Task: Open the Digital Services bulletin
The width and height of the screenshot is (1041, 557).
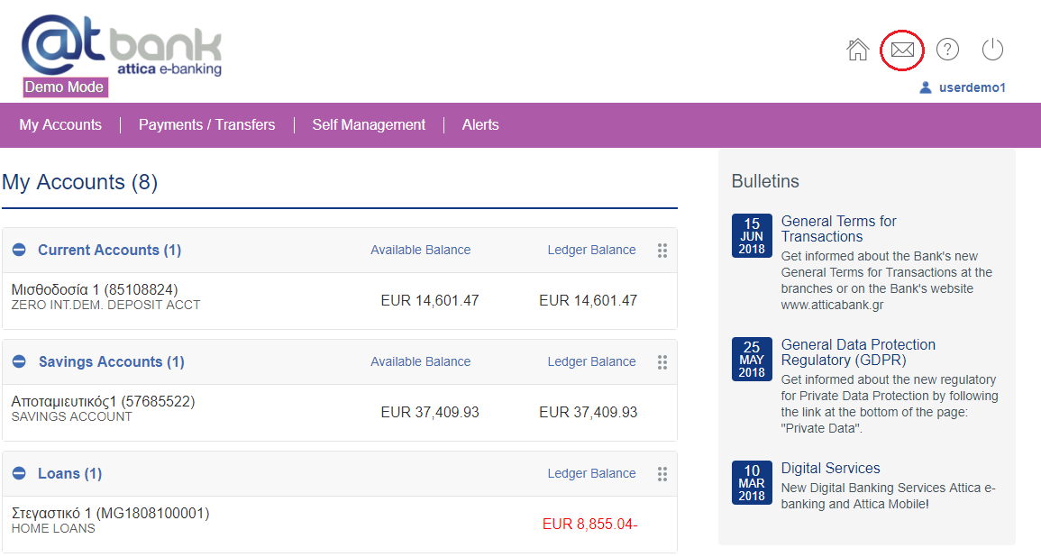Action: tap(830, 468)
